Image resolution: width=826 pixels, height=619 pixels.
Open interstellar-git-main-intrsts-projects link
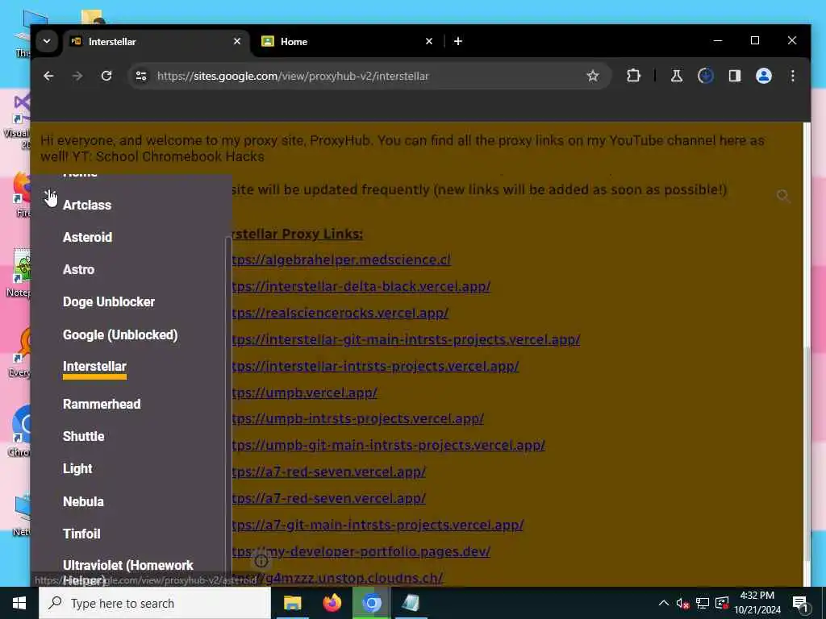pos(407,339)
